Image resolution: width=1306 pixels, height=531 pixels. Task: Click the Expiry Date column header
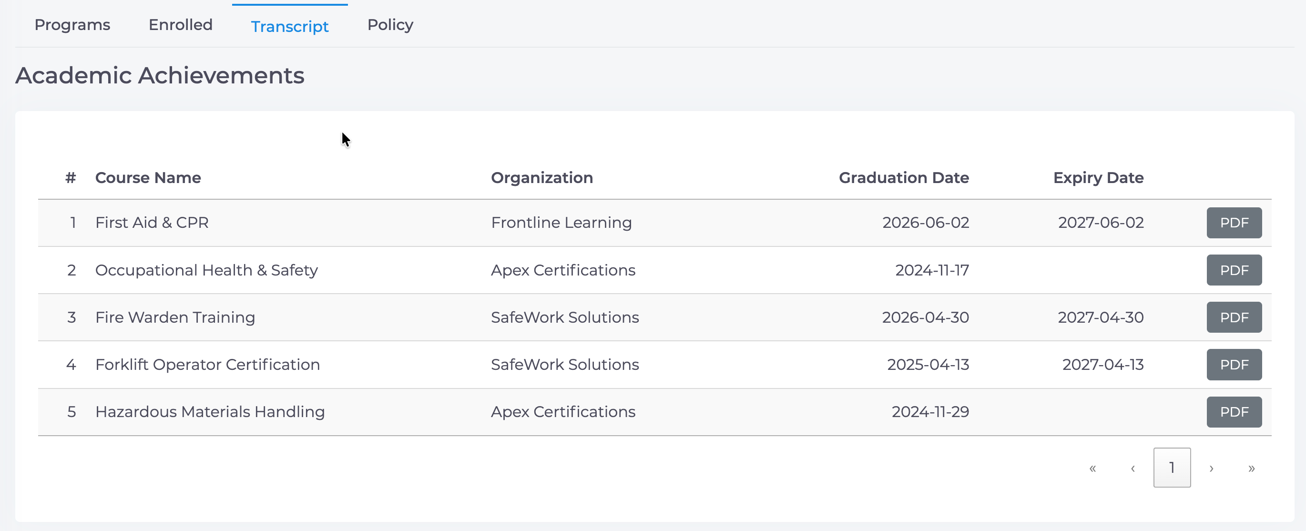(x=1098, y=177)
